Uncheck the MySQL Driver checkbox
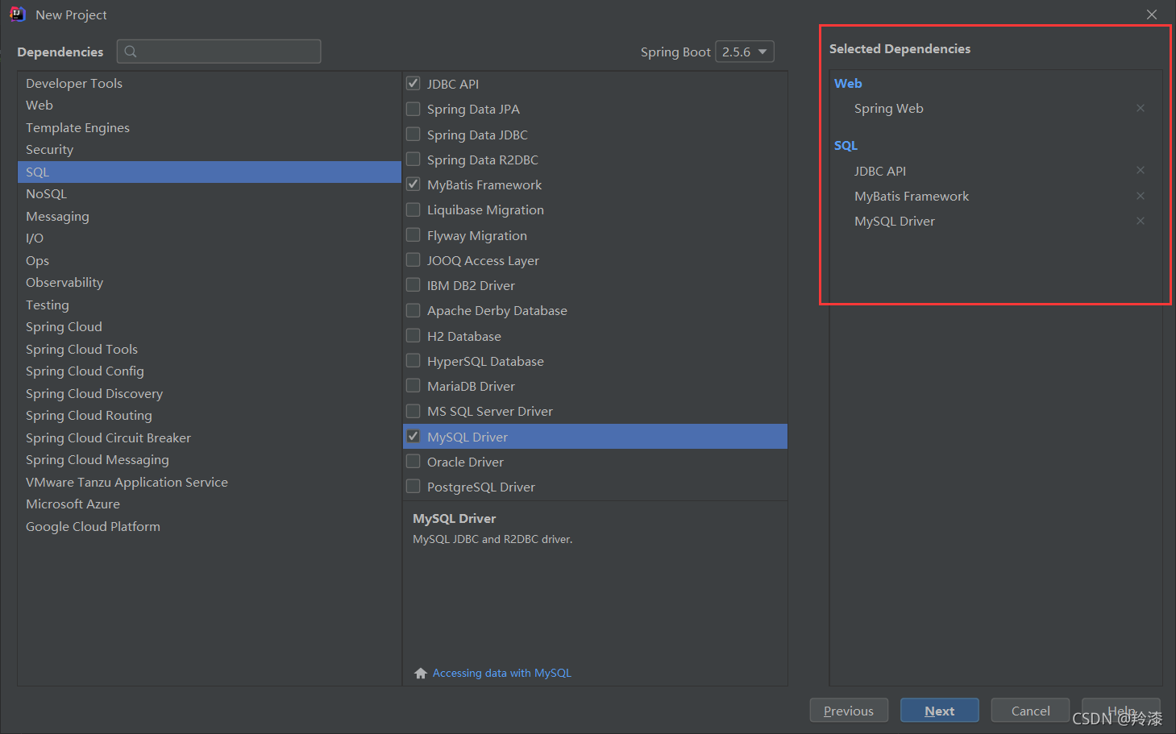 413,436
